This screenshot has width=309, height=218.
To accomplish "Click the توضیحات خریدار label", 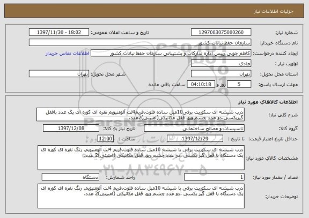I will click(x=282, y=197).
